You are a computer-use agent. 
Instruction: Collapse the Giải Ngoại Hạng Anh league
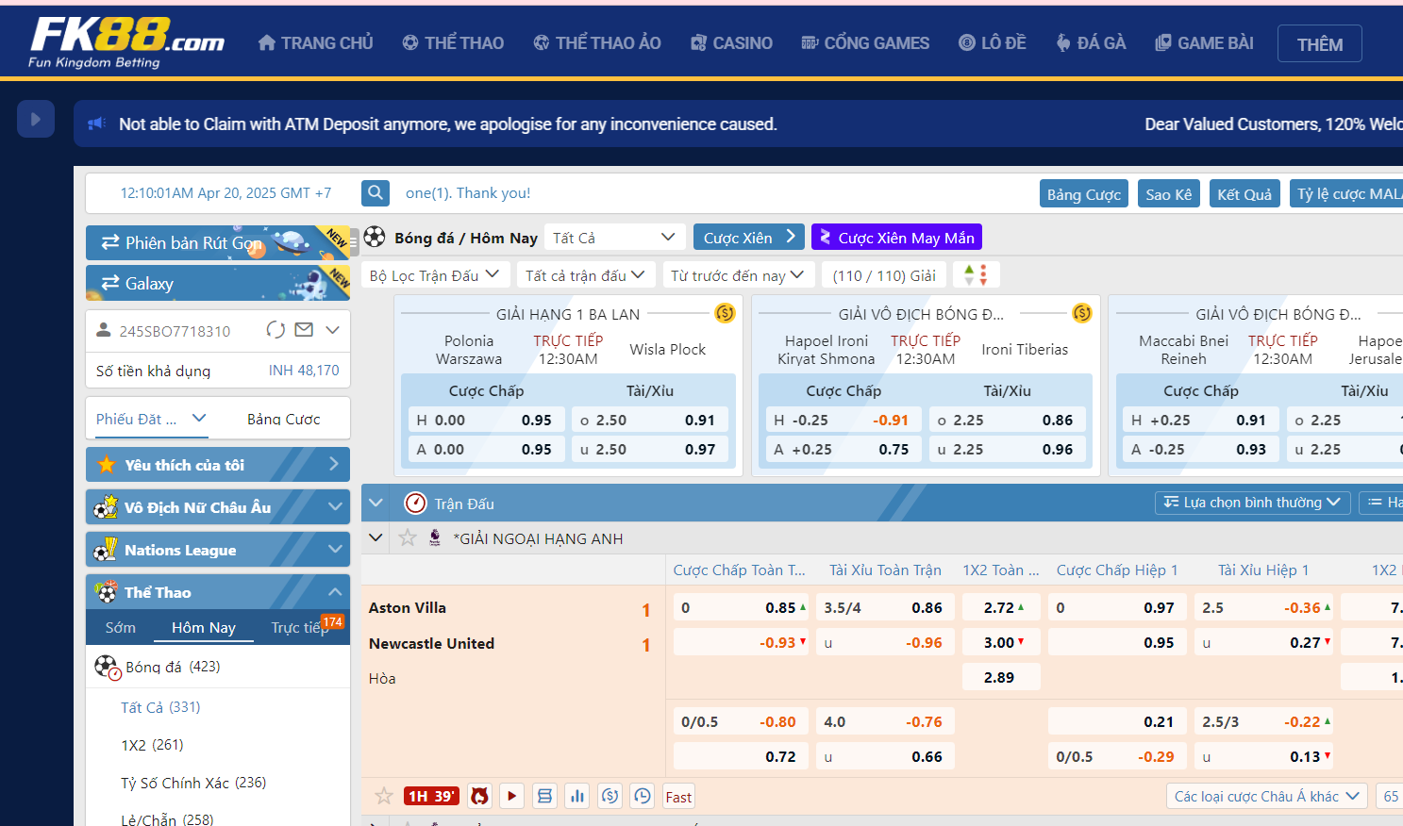(x=376, y=537)
